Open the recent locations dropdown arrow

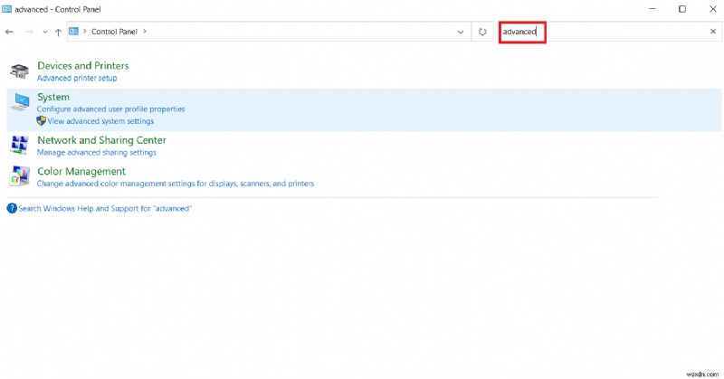(x=44, y=32)
